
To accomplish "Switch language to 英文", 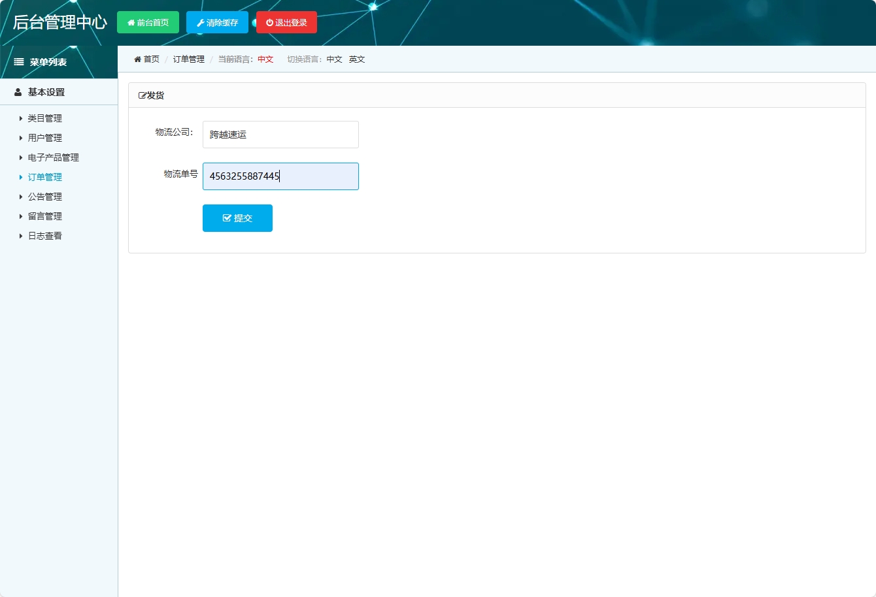I will (x=357, y=59).
